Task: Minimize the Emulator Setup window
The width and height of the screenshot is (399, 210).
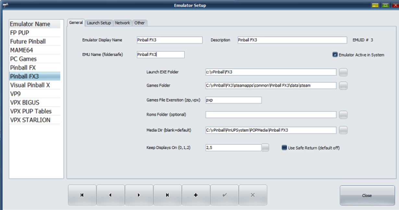Action: [375, 5]
